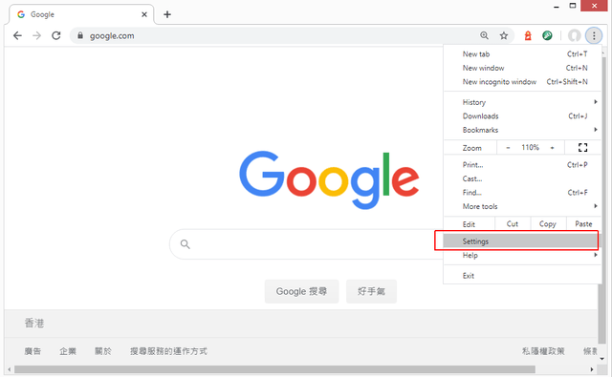This screenshot has width=612, height=377.
Task: Expand the Help submenu
Action: (x=522, y=255)
